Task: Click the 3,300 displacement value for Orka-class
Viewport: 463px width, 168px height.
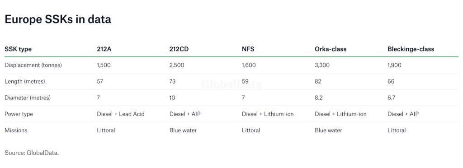Action: 322,65
